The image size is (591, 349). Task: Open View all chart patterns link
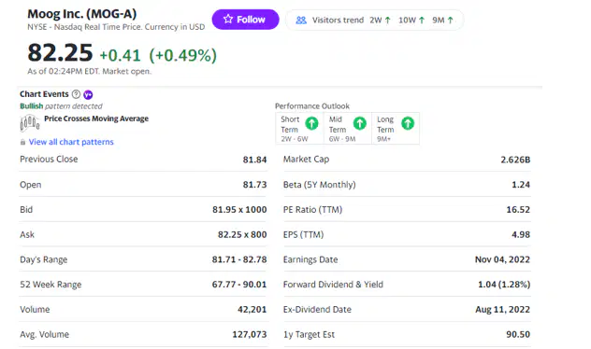[x=71, y=142]
